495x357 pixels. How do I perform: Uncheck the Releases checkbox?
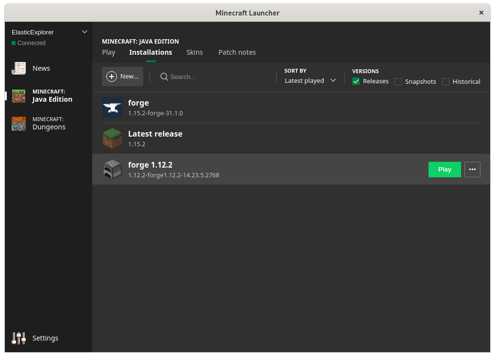[x=356, y=81]
